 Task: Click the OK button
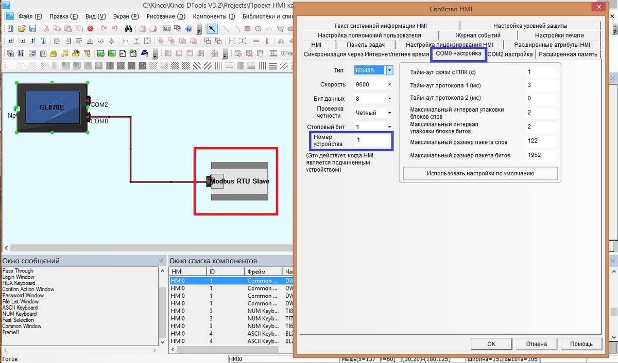coord(491,344)
